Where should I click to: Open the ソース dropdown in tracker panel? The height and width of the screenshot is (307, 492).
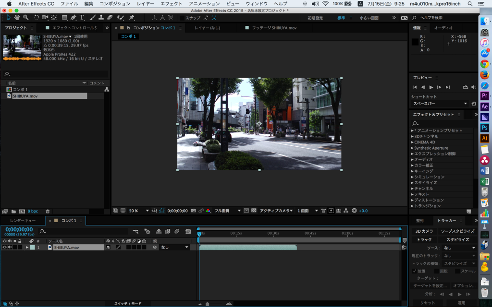(x=460, y=248)
